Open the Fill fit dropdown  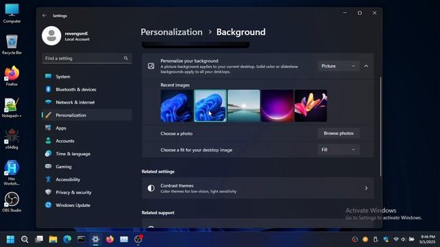338,150
